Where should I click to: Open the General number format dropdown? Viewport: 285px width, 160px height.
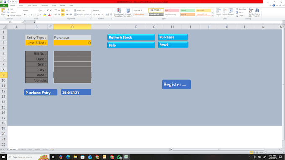tap(111, 10)
